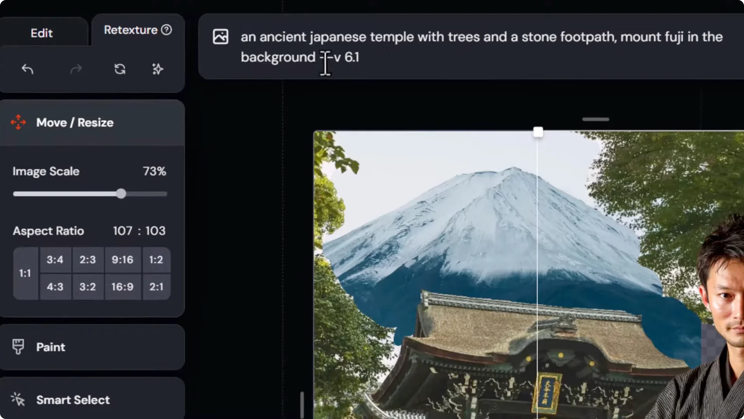Select the Smart Select cursor icon

pyautogui.click(x=18, y=400)
